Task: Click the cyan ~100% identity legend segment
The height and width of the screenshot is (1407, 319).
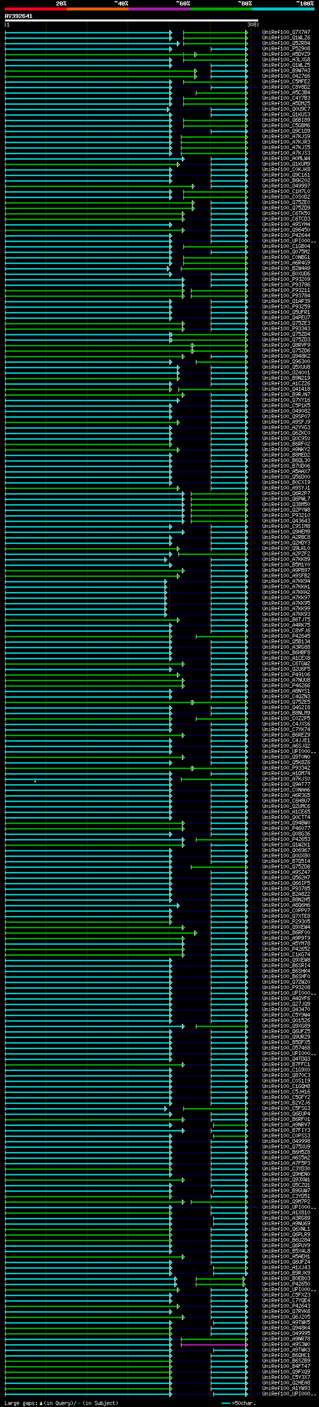Action: 284,9
